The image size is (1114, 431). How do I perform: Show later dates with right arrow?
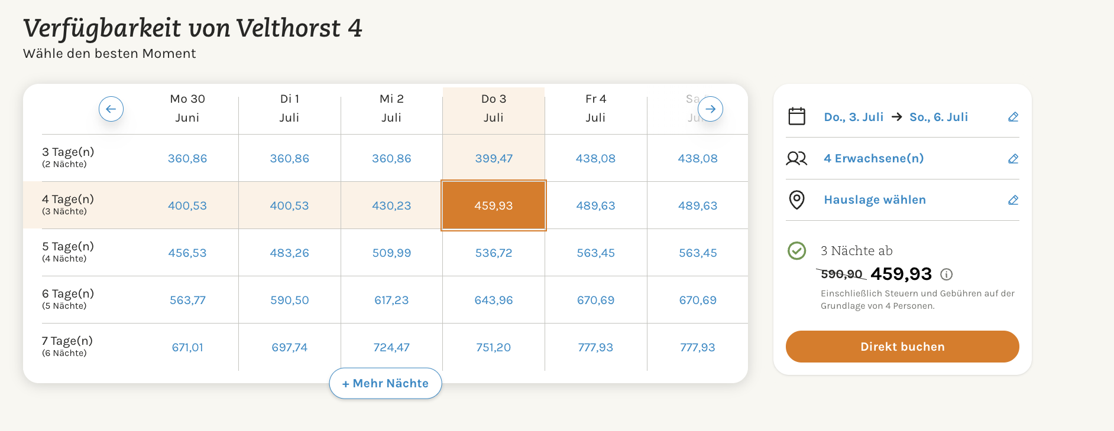point(710,109)
